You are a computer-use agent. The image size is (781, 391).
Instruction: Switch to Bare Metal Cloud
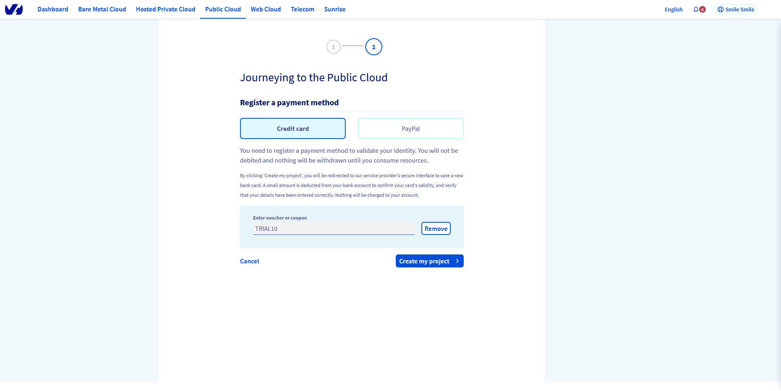coord(102,9)
